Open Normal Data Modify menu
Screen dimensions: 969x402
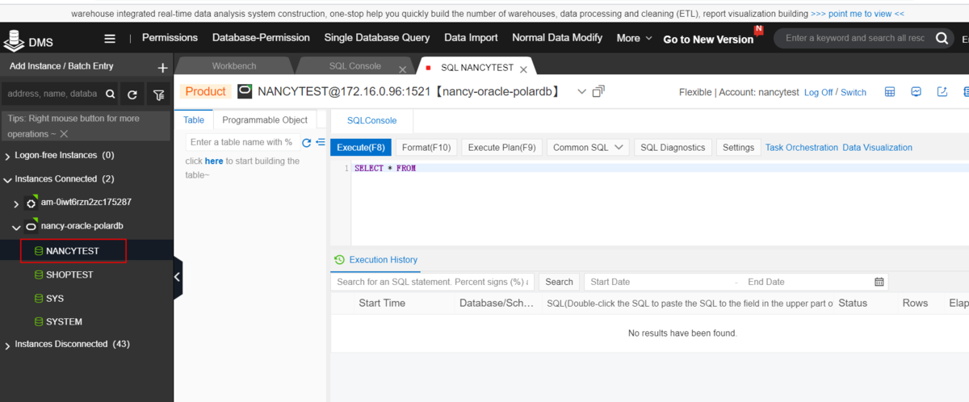(557, 38)
